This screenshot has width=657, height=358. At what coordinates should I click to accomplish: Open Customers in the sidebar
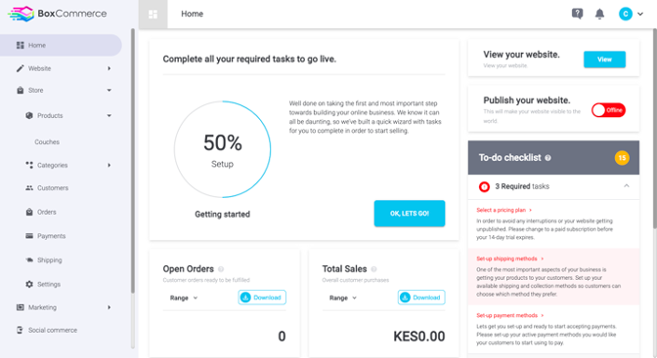[x=53, y=188]
